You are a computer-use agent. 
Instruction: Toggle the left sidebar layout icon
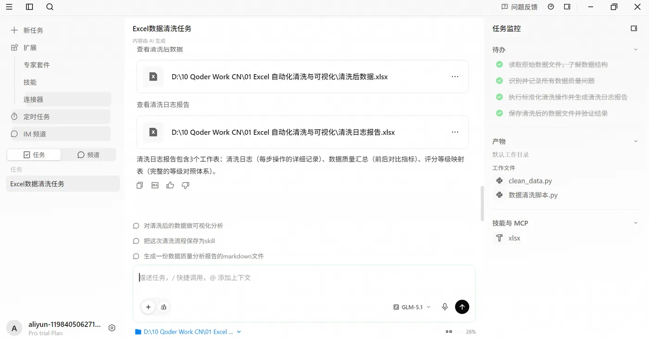pyautogui.click(x=30, y=7)
